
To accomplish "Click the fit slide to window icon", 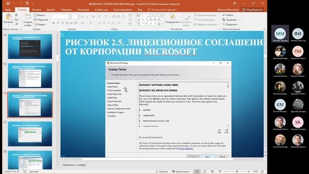I will [262, 172].
